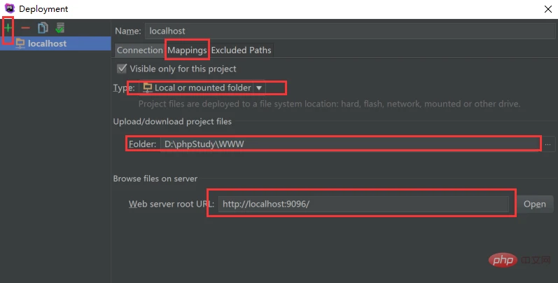
Task: Toggle Visible only for this project checkbox
Action: click(x=122, y=69)
